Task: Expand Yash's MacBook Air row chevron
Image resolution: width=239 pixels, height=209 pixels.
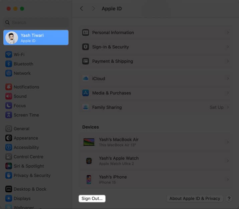Action: [x=228, y=142]
